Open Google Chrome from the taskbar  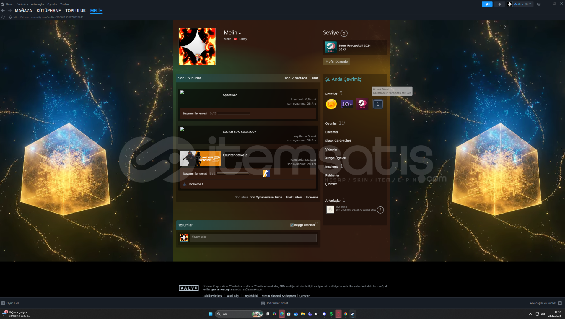346,314
